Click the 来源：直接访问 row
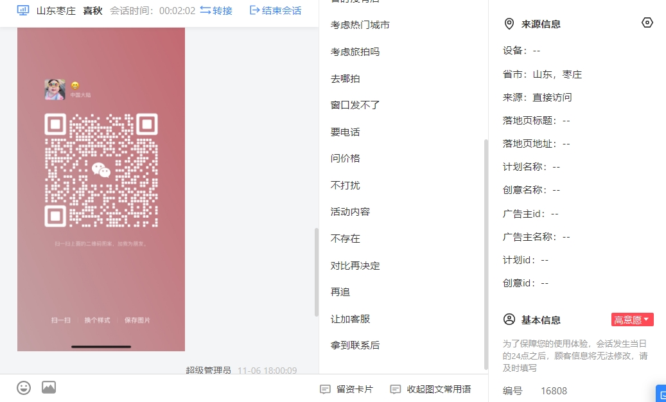Viewport: 666px width, 402px height. pos(538,97)
